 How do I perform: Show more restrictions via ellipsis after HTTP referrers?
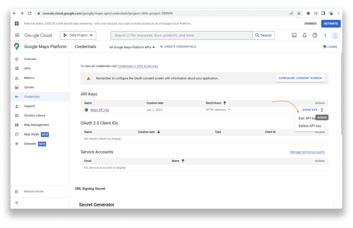(229, 110)
